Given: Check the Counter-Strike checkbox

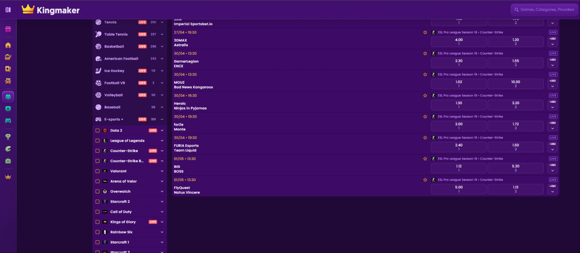Looking at the screenshot, I should pos(98,151).
